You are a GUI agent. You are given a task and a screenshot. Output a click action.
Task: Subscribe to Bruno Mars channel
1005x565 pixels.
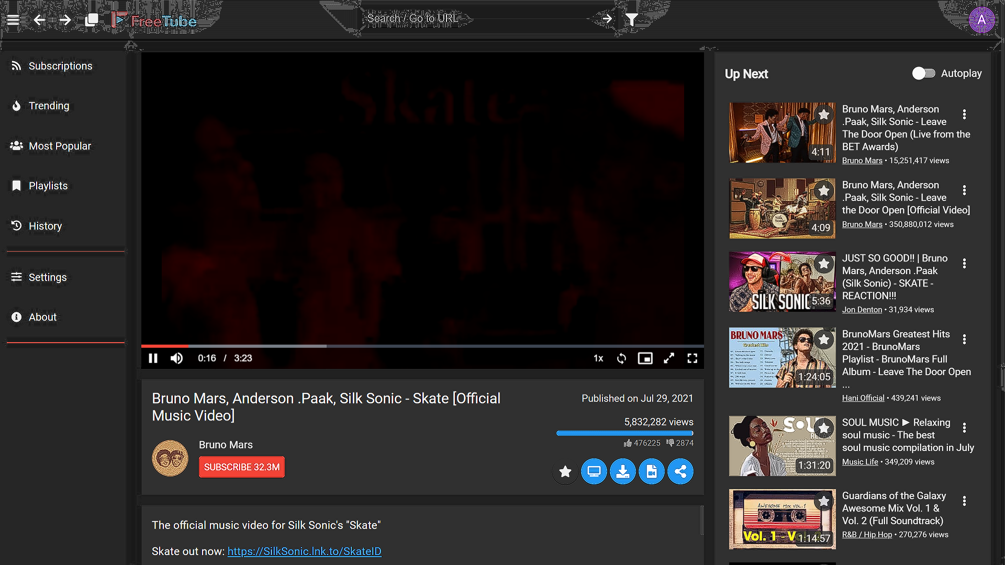(x=241, y=467)
